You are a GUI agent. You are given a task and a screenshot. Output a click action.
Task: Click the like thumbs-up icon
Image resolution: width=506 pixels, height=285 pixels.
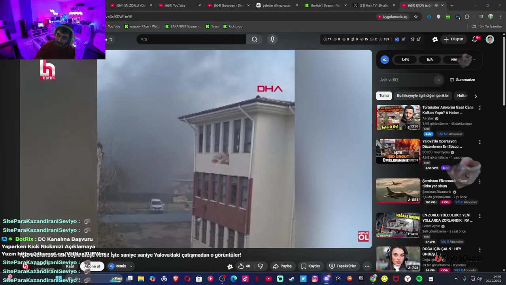(x=241, y=266)
